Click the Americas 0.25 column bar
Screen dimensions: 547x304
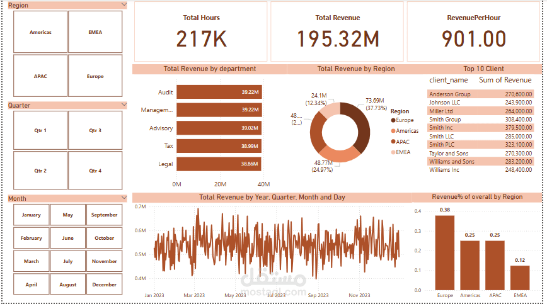470,266
